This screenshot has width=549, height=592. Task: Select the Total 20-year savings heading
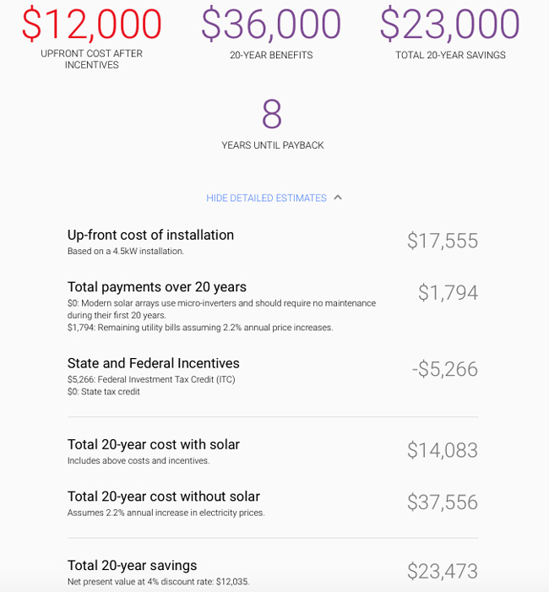click(x=132, y=566)
